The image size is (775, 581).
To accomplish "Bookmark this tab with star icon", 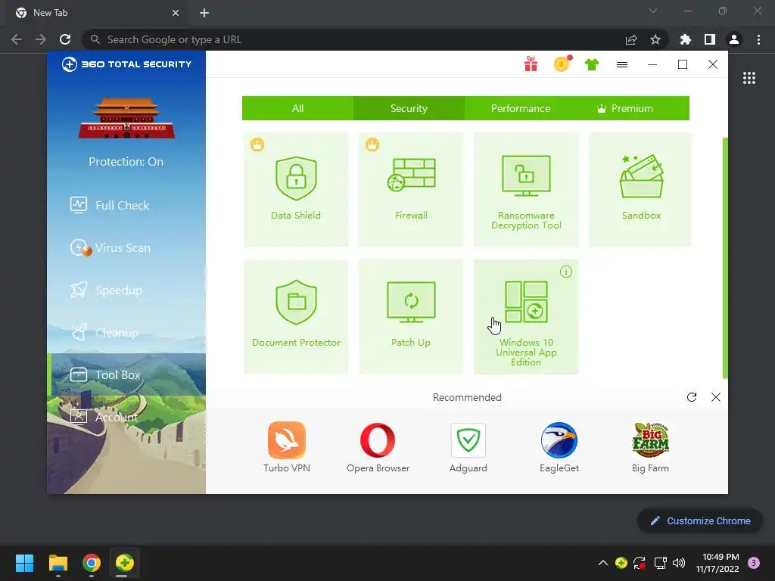I will pos(655,39).
